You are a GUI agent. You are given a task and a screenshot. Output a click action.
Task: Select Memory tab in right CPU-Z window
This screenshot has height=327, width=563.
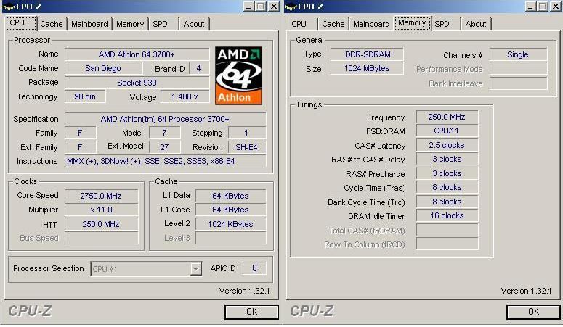coord(412,23)
